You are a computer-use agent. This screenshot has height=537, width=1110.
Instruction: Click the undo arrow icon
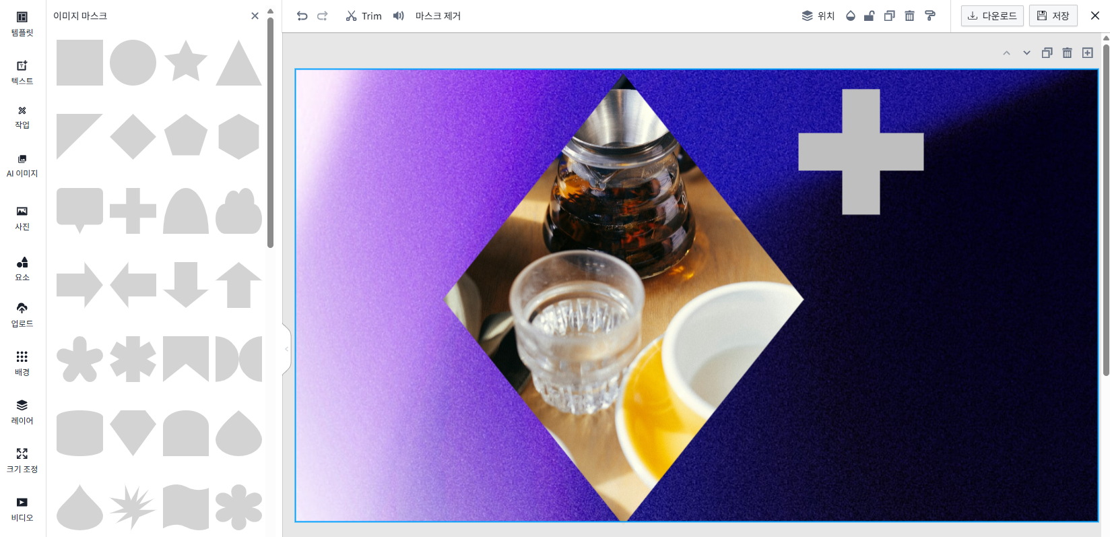click(302, 16)
